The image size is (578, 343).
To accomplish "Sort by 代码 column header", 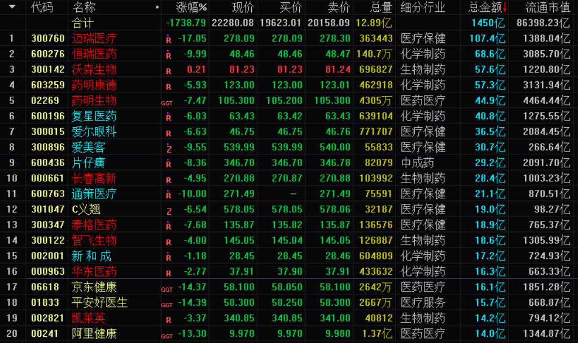I will [x=42, y=7].
